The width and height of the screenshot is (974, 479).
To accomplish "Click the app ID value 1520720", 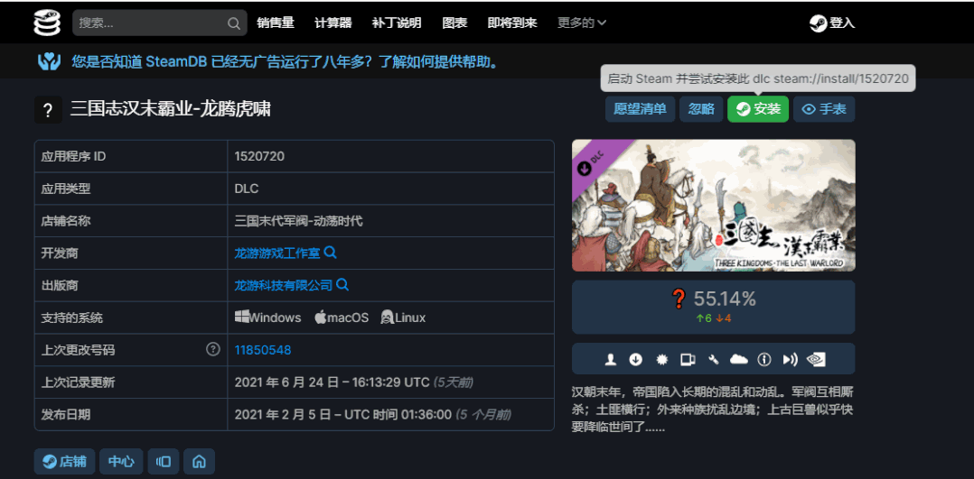I will click(259, 156).
